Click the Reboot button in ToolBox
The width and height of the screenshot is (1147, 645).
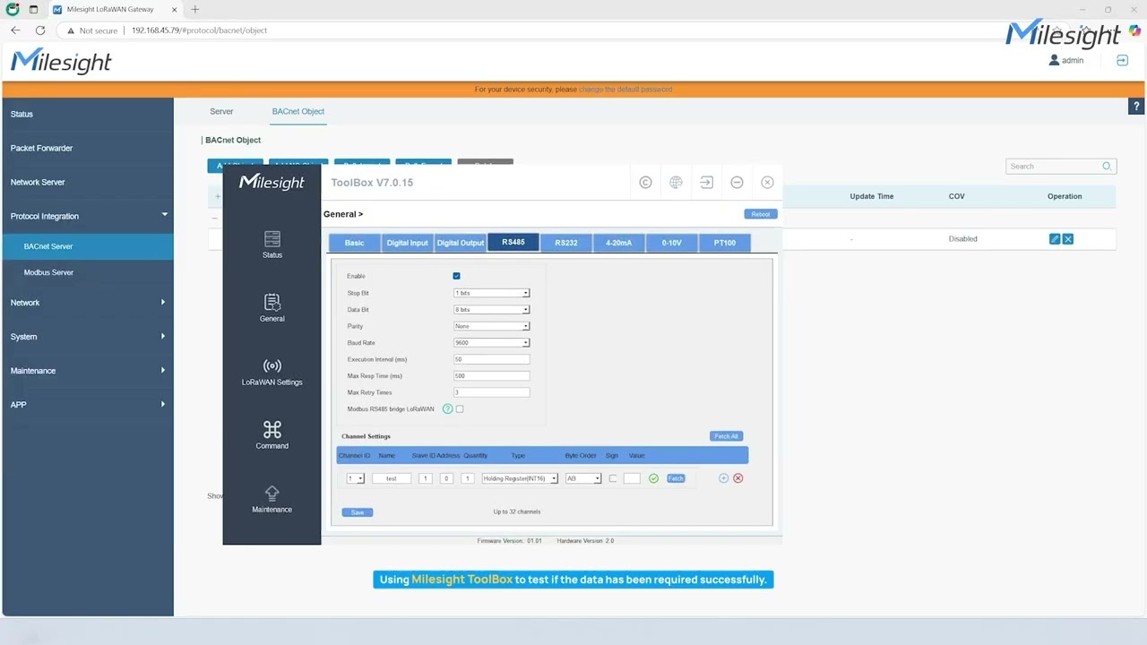click(x=761, y=214)
